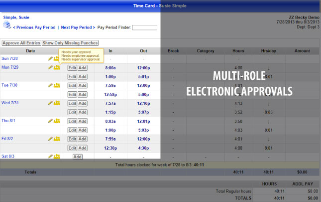This screenshot has height=202, width=321.
Task: Add a punch on Sat 8/3
Action: (77, 157)
